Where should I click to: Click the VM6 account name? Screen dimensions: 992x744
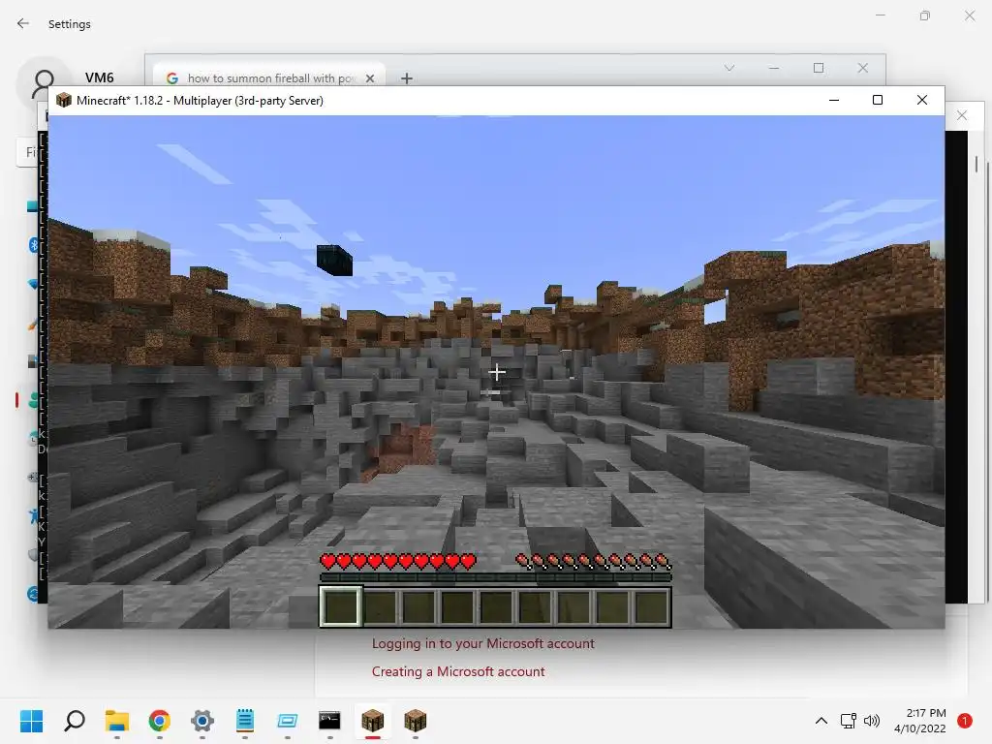pyautogui.click(x=100, y=77)
